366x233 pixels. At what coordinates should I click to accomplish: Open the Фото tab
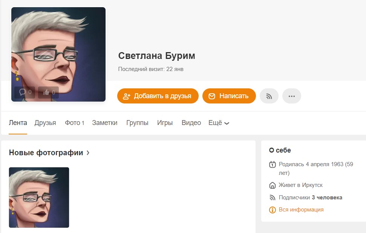(x=75, y=123)
